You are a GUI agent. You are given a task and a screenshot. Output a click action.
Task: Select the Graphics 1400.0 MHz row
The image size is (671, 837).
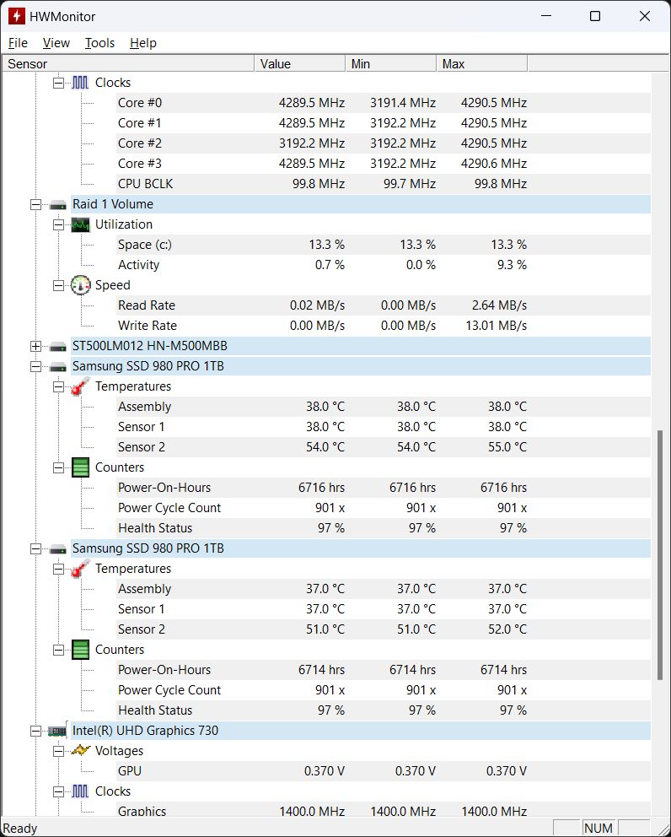383,811
